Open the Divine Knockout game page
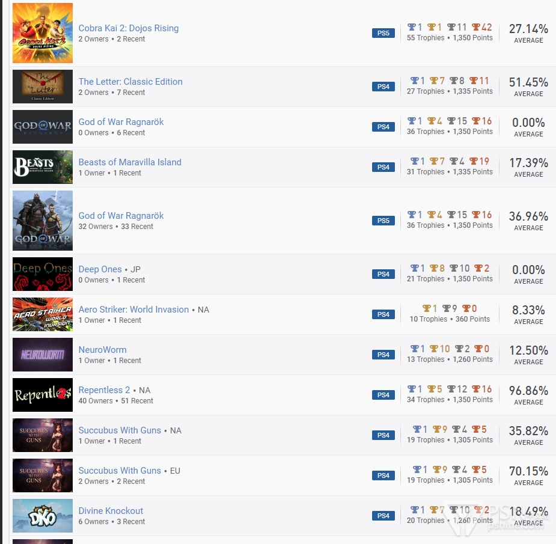 coord(111,511)
